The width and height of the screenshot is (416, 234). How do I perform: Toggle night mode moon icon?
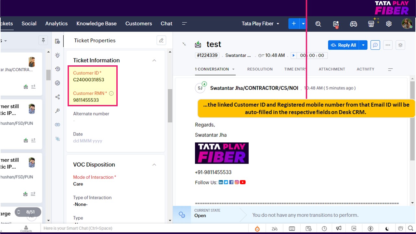click(x=387, y=228)
